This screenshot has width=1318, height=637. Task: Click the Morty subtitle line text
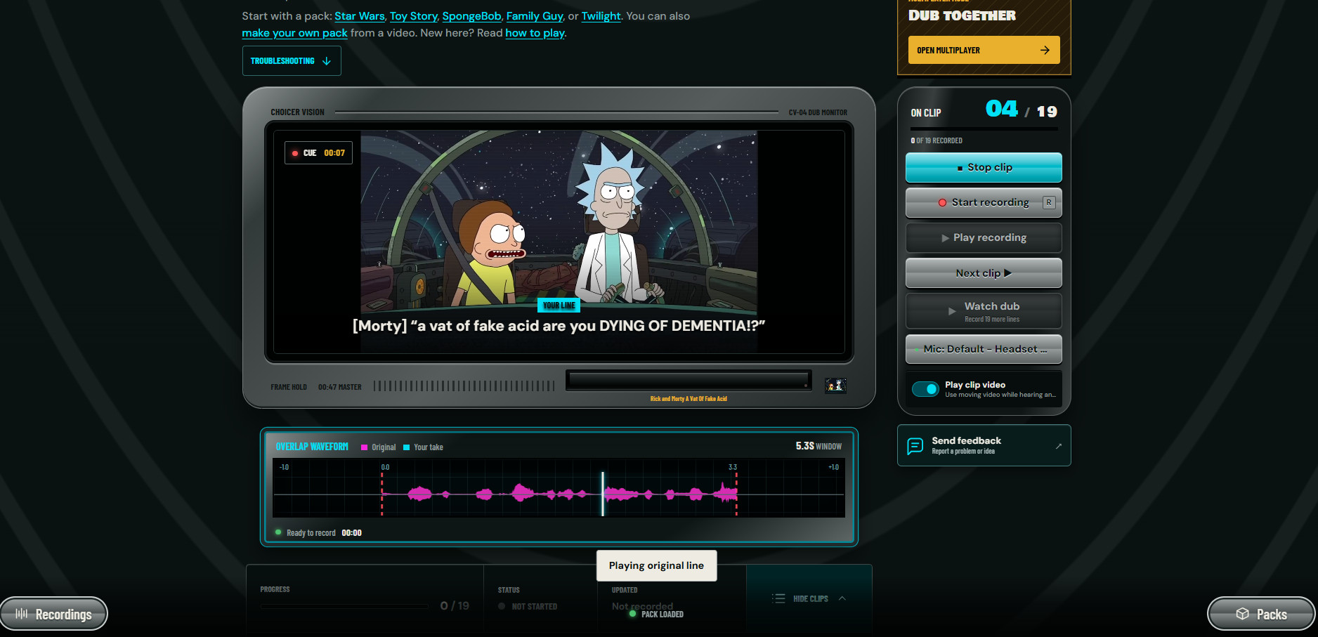[x=559, y=326]
